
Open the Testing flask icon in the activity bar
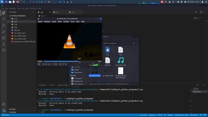pyautogui.click(x=4, y=44)
